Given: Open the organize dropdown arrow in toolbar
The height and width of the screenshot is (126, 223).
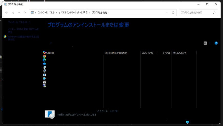Looking at the screenshot, I should click(51, 43).
